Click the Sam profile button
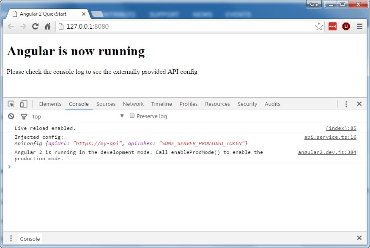 point(314,5)
